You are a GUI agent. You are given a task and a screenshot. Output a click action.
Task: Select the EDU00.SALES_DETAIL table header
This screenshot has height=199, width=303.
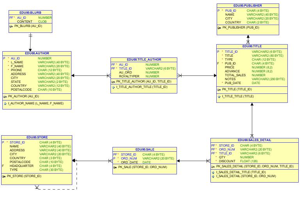pyautogui.click(x=255, y=140)
